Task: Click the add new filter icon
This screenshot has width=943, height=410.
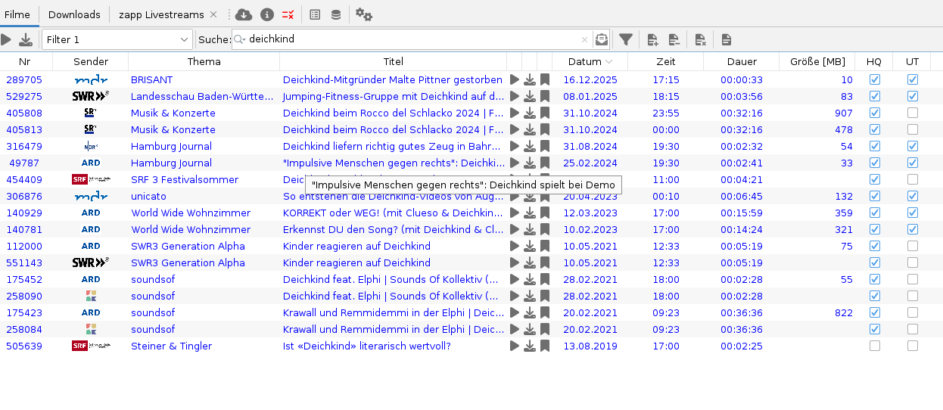Action: point(652,39)
